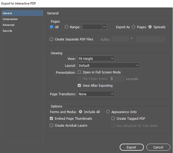Click the Suffix input field
This screenshot has width=173, height=153.
click(120, 39)
